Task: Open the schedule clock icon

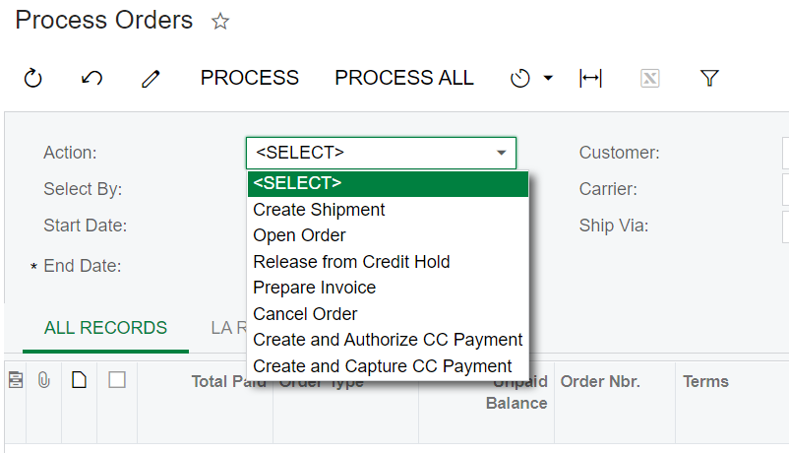Action: pos(519,78)
